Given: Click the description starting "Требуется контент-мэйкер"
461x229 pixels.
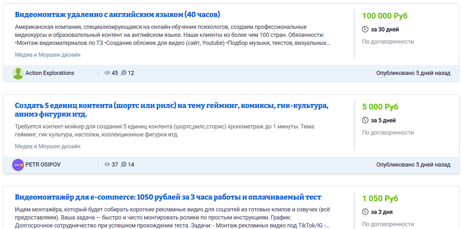Looking at the screenshot, I should pos(165,131).
